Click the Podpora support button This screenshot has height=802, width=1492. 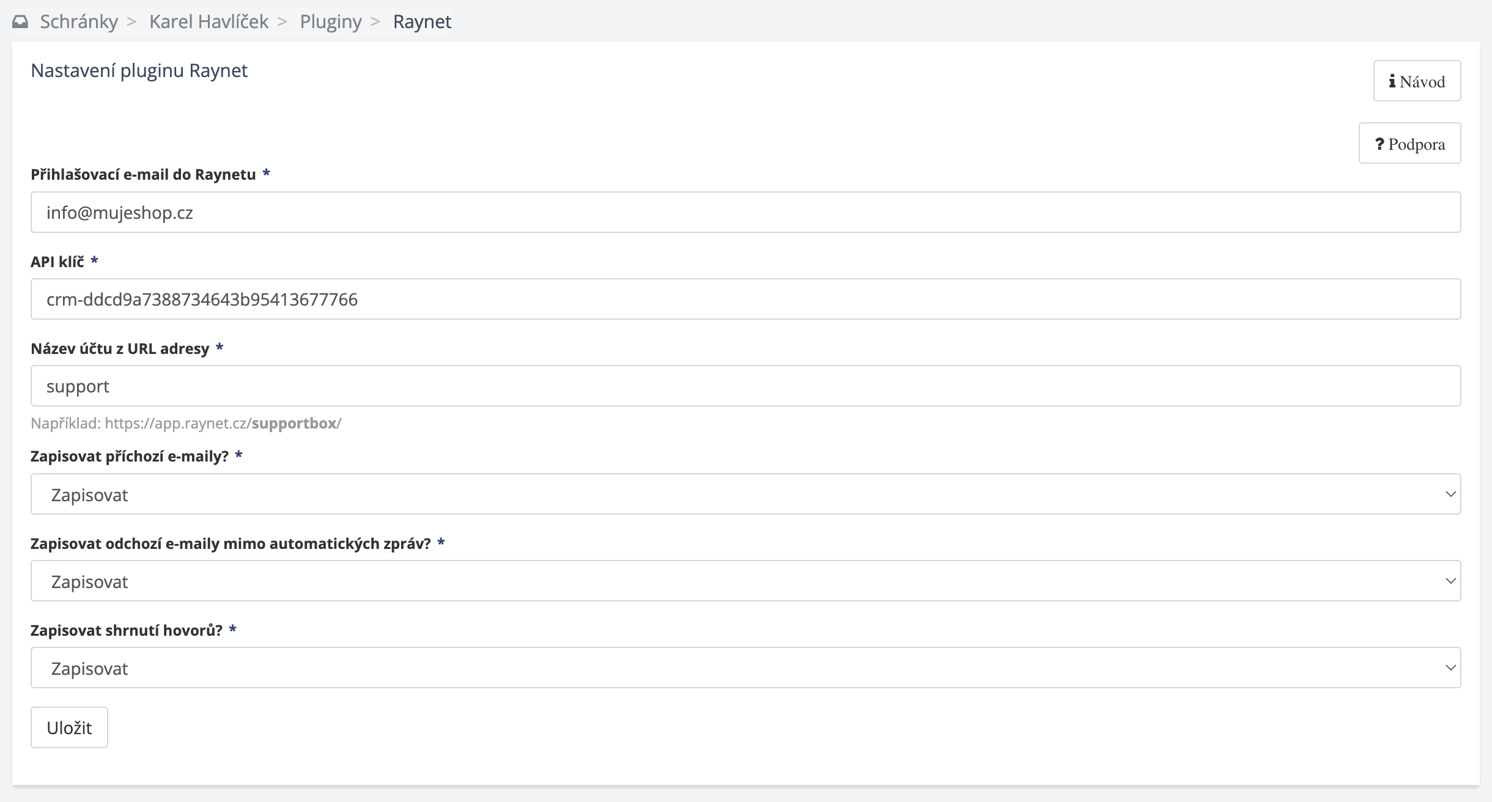(1409, 143)
